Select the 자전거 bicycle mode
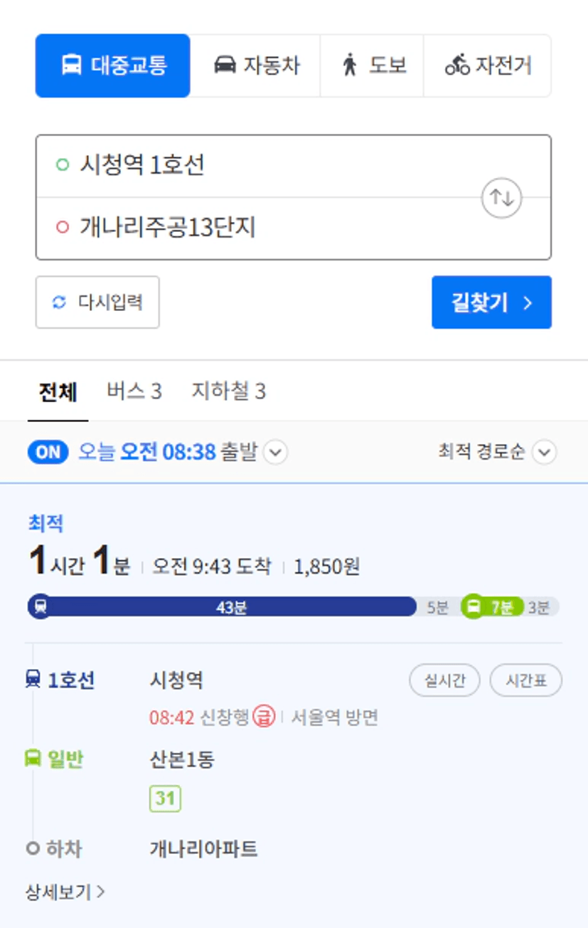This screenshot has width=588, height=928. (x=487, y=65)
